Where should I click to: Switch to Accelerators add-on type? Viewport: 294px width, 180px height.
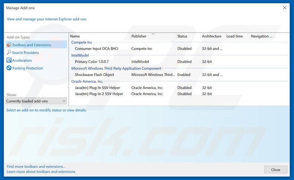(22, 60)
